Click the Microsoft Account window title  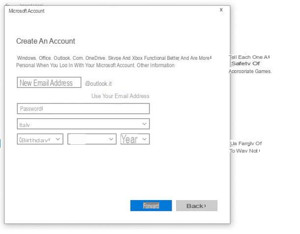(x=27, y=11)
